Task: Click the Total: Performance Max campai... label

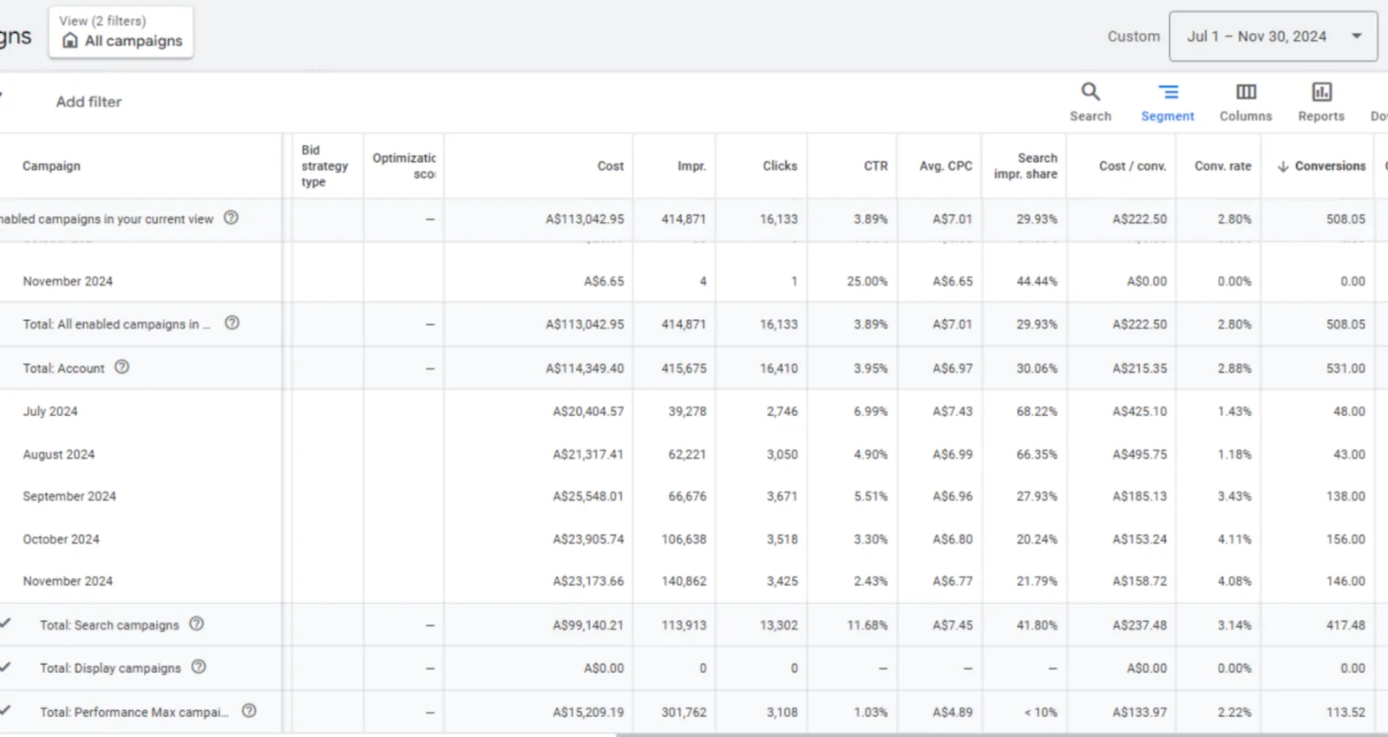Action: (x=134, y=712)
